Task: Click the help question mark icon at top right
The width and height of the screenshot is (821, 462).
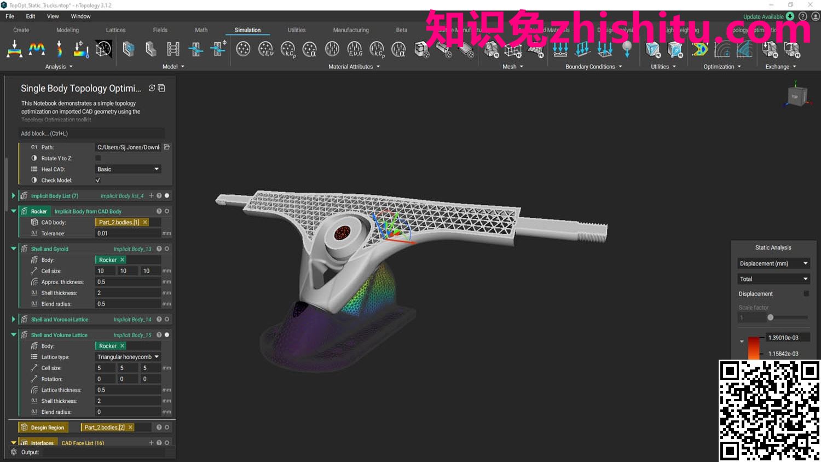Action: 803,16
